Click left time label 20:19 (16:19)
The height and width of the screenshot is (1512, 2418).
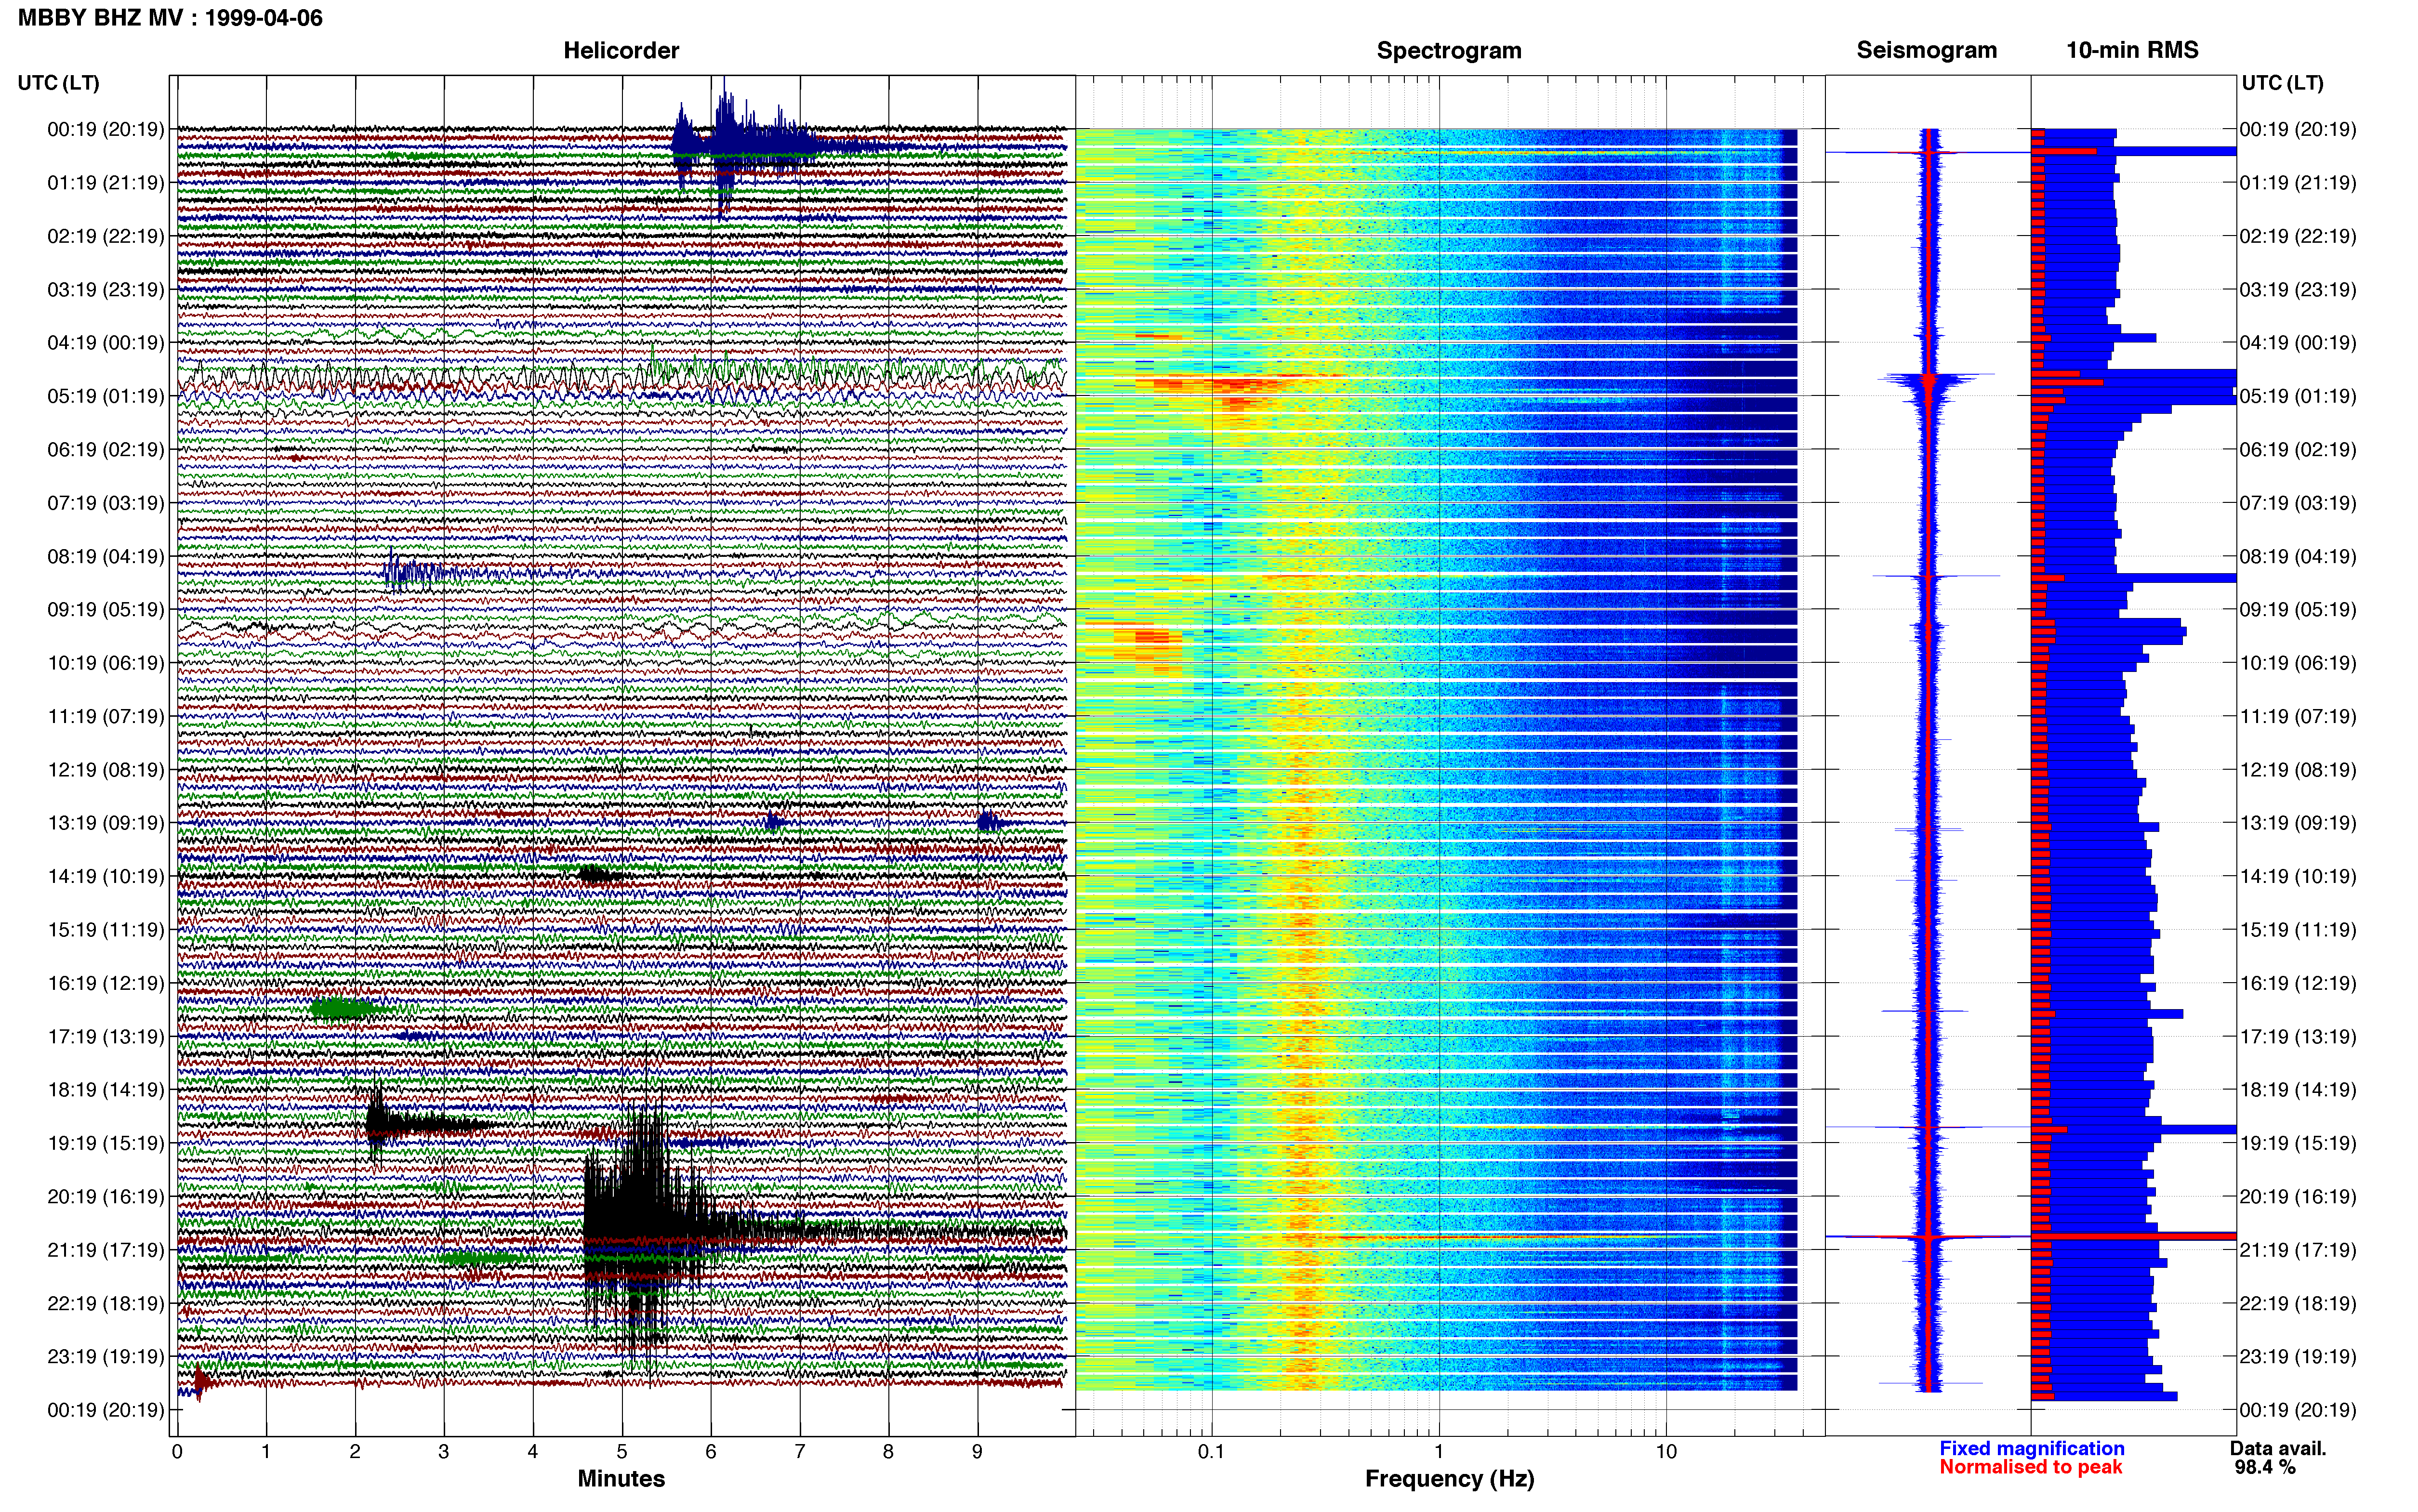pyautogui.click(x=106, y=1196)
